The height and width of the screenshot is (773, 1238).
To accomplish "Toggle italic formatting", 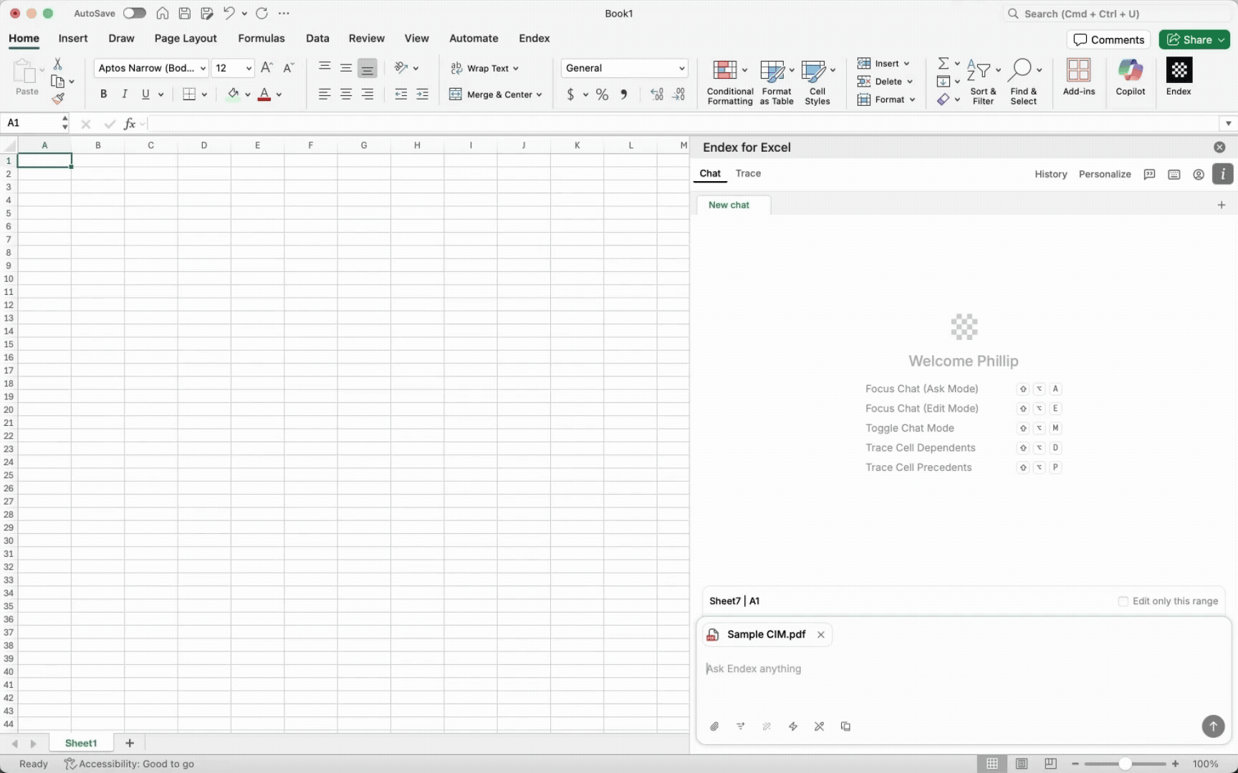I will [x=125, y=94].
